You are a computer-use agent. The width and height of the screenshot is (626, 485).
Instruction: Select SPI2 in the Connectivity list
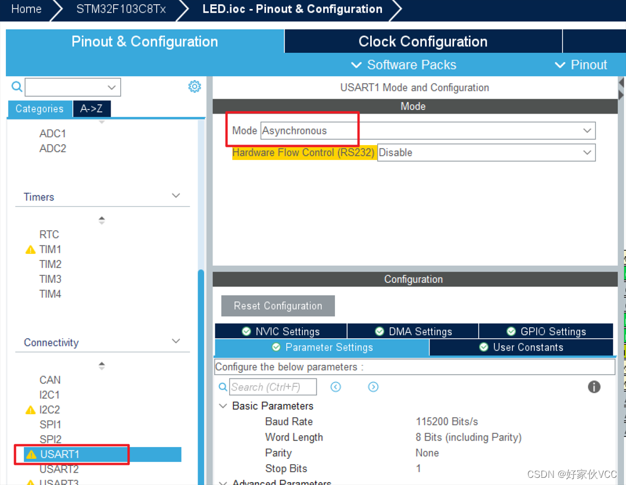(x=51, y=440)
